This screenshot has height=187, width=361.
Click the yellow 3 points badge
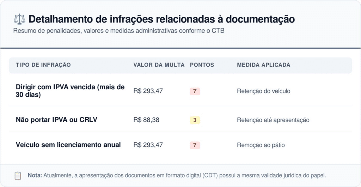click(195, 120)
